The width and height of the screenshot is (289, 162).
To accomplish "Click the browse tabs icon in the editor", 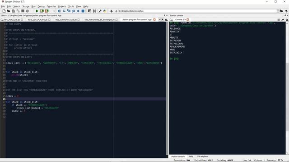I will tap(2, 20).
